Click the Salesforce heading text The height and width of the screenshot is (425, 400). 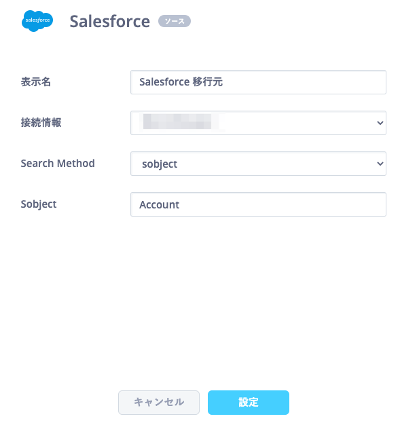(109, 22)
